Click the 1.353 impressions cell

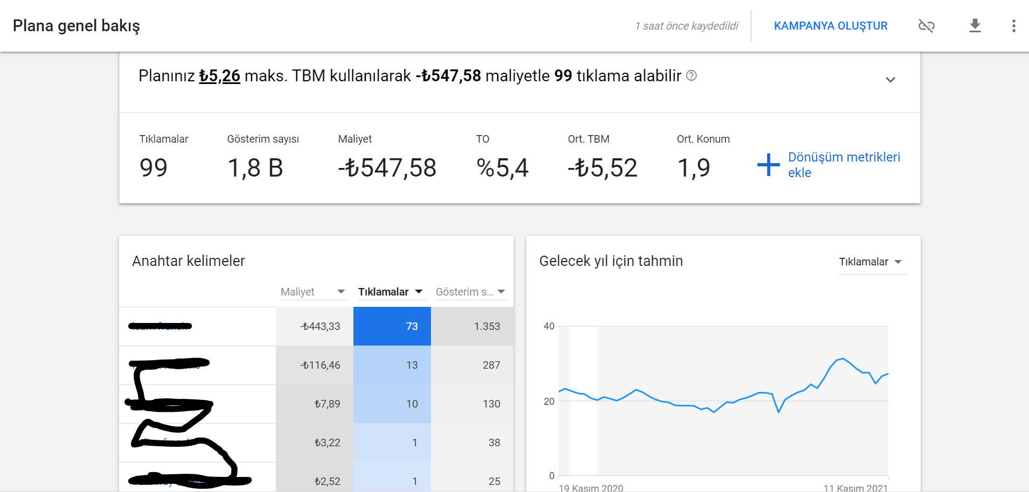pos(472,326)
